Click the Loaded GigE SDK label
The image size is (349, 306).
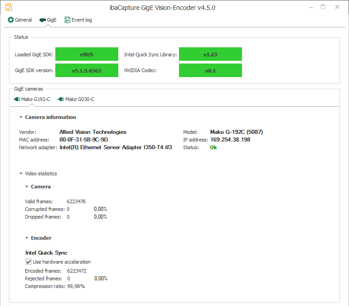(34, 55)
